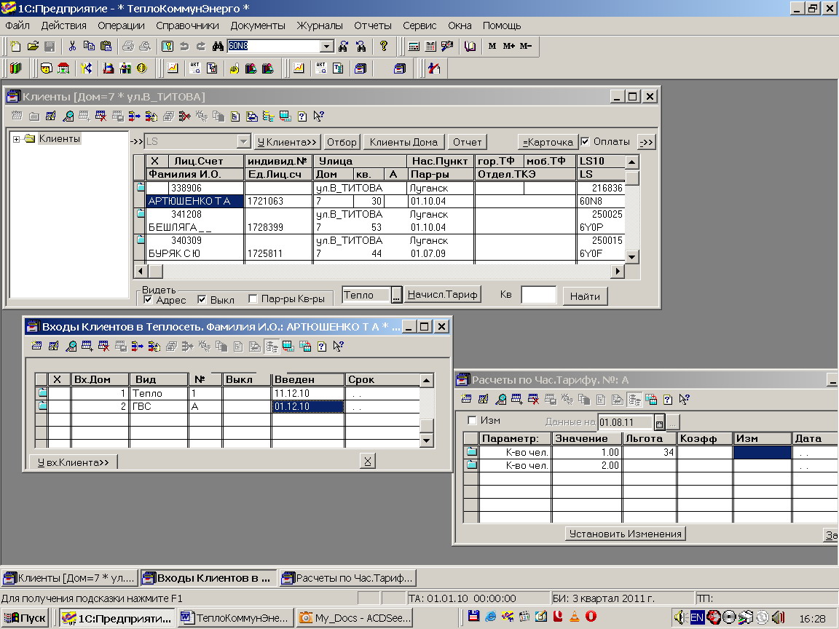839x629 pixels.
Task: Open the LS dropdown list arrow
Action: (243, 142)
